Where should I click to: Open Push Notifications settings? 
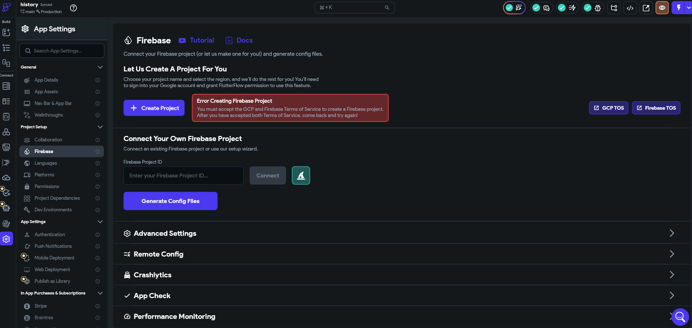click(62, 246)
